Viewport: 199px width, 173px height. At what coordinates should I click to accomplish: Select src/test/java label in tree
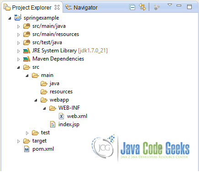coord(47,42)
